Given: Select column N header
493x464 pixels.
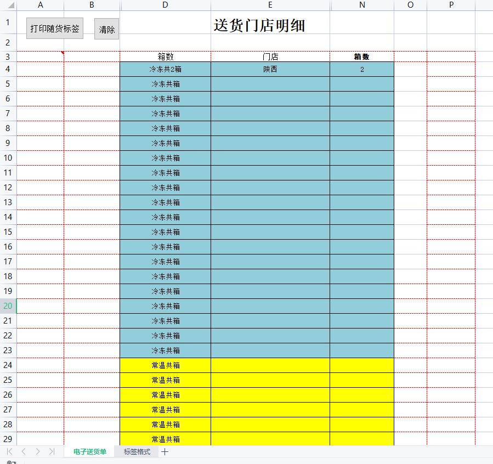Looking at the screenshot, I should (362, 5).
